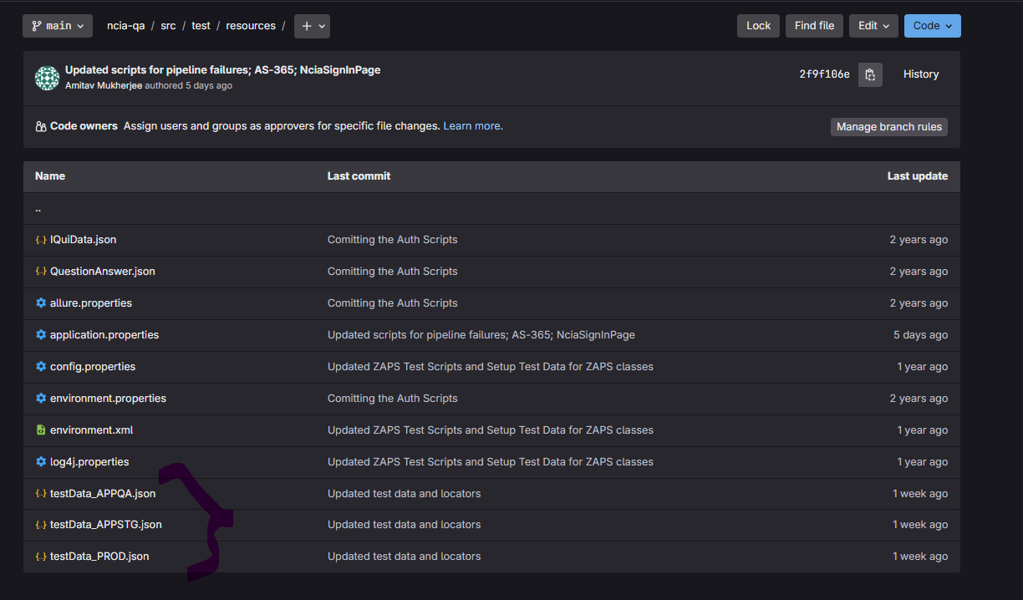The width and height of the screenshot is (1023, 600).
Task: Open allure.properties file
Action: coord(91,303)
